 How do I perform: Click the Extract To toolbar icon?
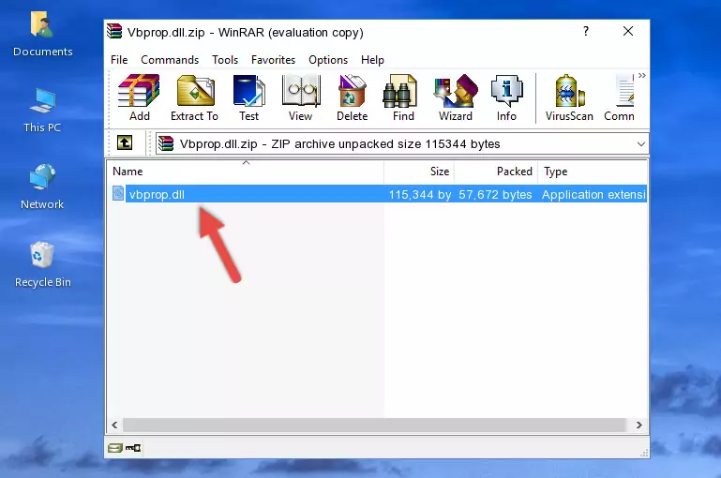(x=194, y=97)
